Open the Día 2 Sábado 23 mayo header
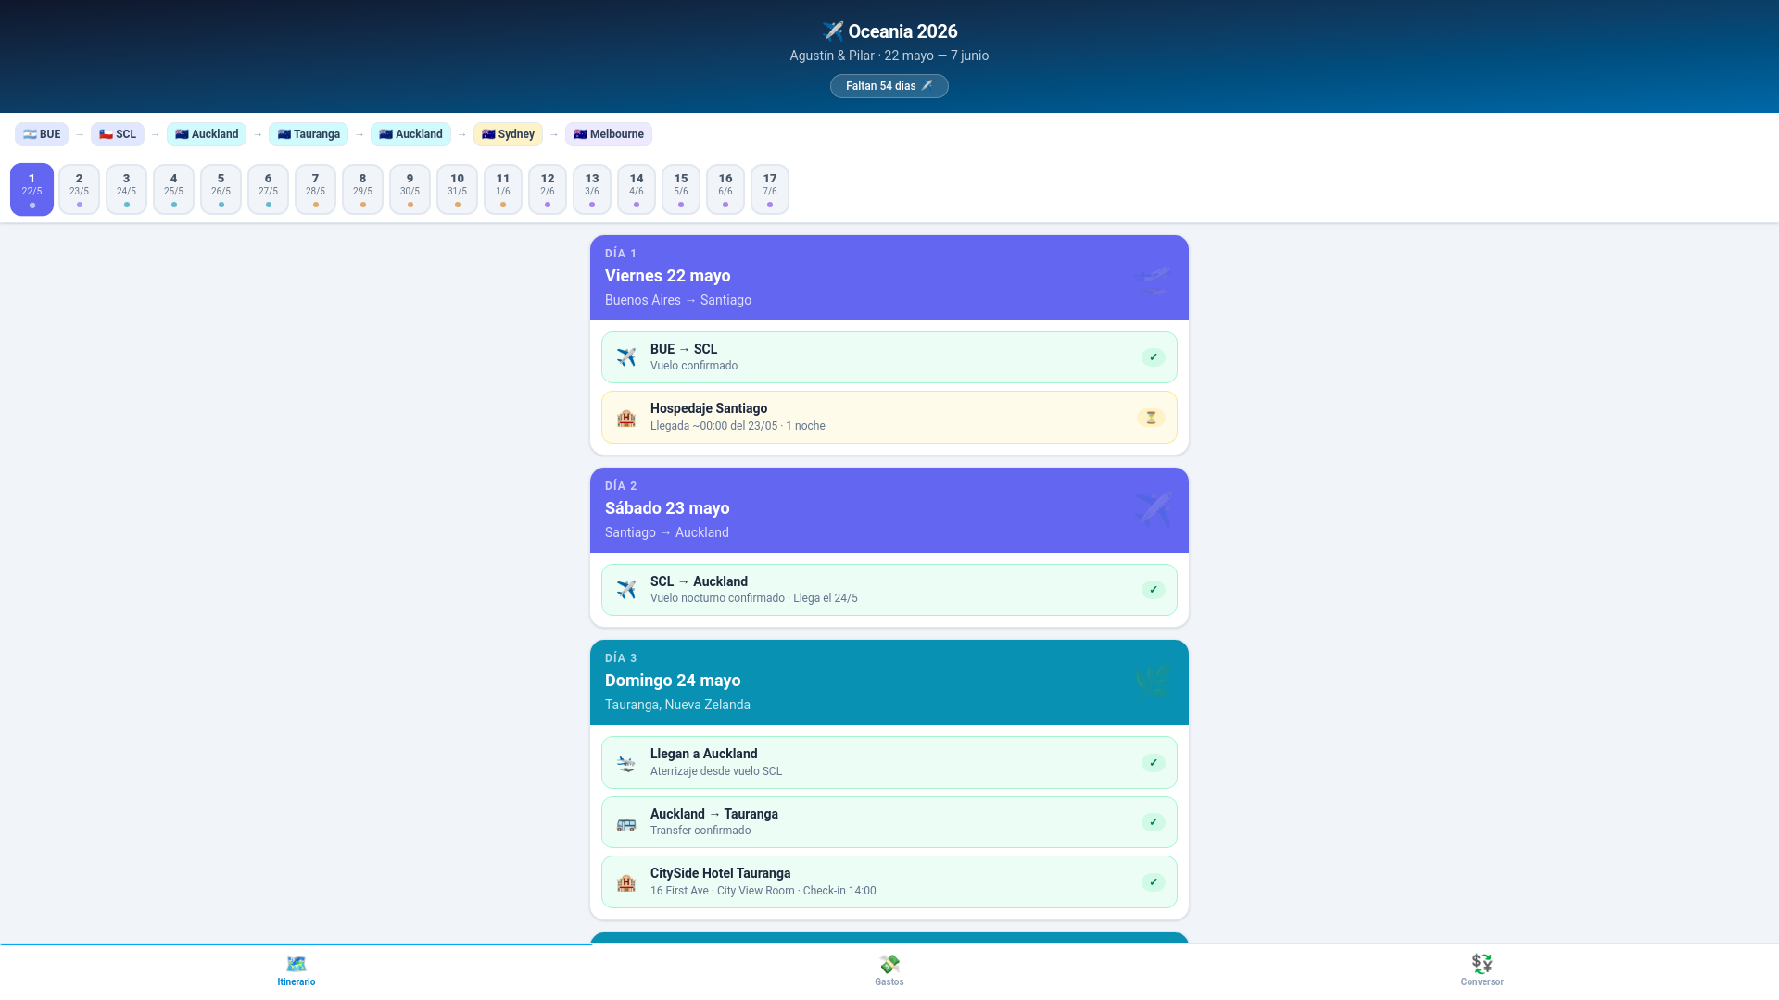Image resolution: width=1779 pixels, height=1000 pixels. tap(889, 510)
